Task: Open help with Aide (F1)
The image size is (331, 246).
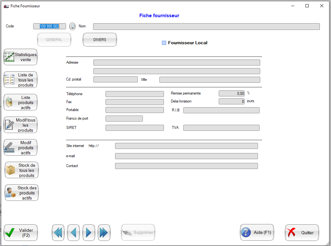Action: pyautogui.click(x=257, y=233)
